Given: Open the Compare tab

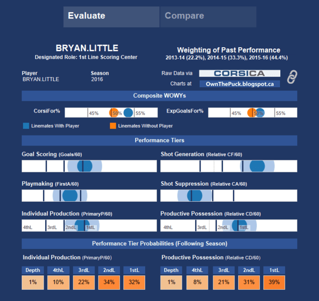Looking at the screenshot, I should [x=208, y=16].
